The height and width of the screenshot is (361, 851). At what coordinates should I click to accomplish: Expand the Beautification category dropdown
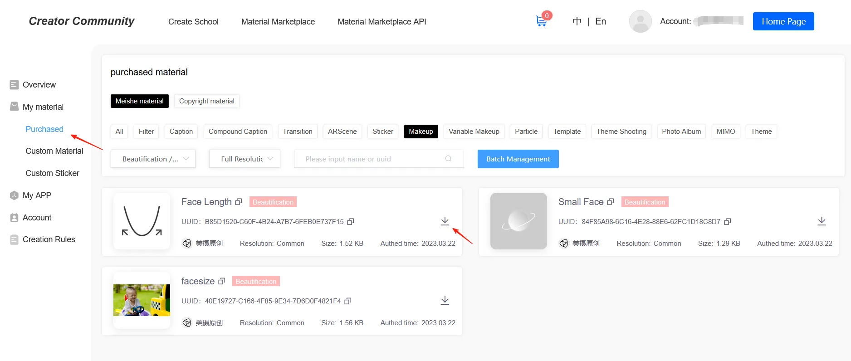pyautogui.click(x=153, y=159)
